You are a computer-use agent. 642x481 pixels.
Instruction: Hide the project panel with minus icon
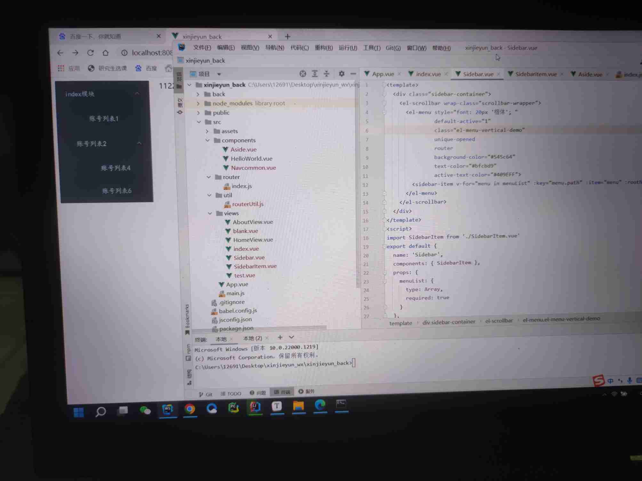click(x=353, y=74)
